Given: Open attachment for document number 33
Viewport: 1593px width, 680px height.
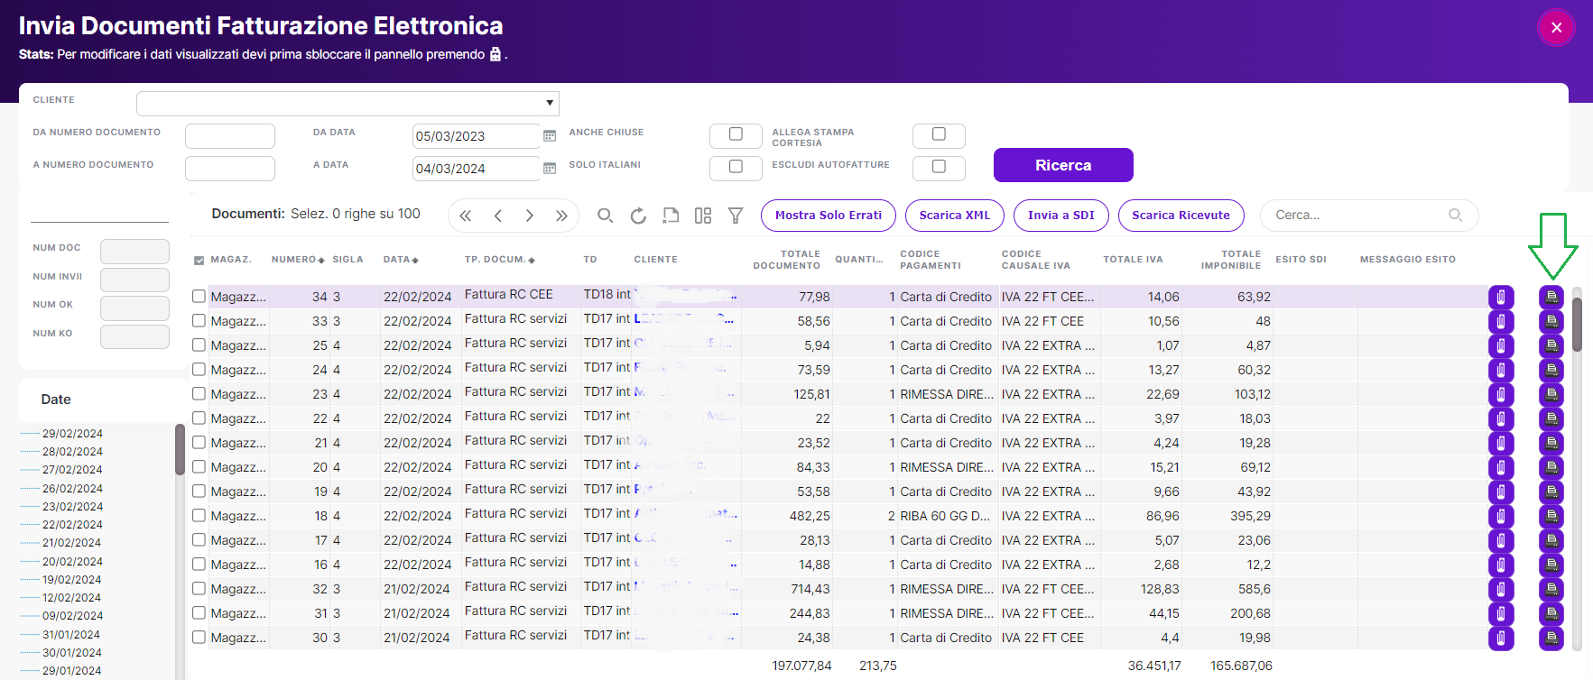Looking at the screenshot, I should tap(1501, 321).
